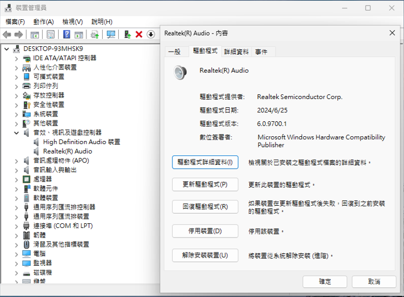This screenshot has width=404, height=297.
Task: Expand the 系統裝置 category
Action: click(16, 115)
